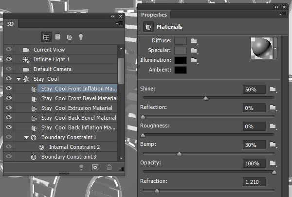The width and height of the screenshot is (292, 197).
Task: Open Roughness texture folder menu
Action: coord(273,126)
